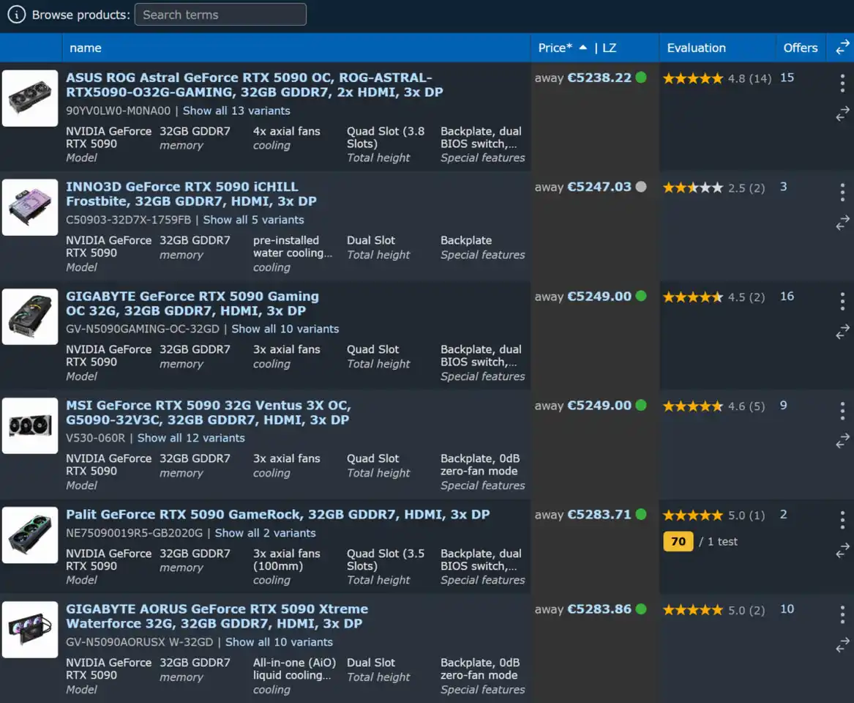The width and height of the screenshot is (854, 703).
Task: Open the AORUS Xtreme Waterforce thumbnail
Action: point(30,630)
